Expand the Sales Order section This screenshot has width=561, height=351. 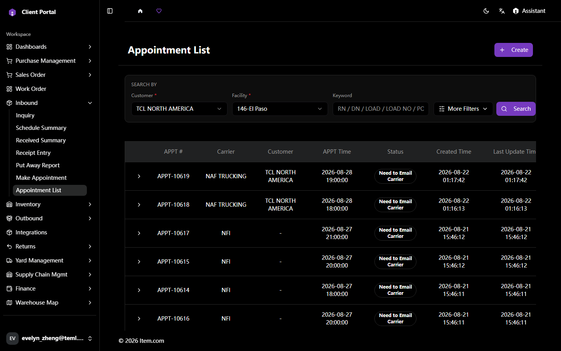point(49,75)
